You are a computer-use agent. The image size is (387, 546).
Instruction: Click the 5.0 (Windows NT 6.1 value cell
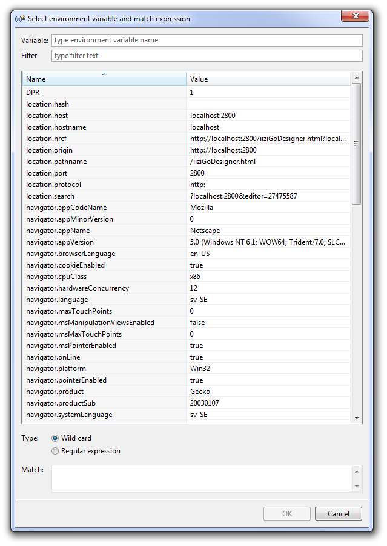coord(268,242)
